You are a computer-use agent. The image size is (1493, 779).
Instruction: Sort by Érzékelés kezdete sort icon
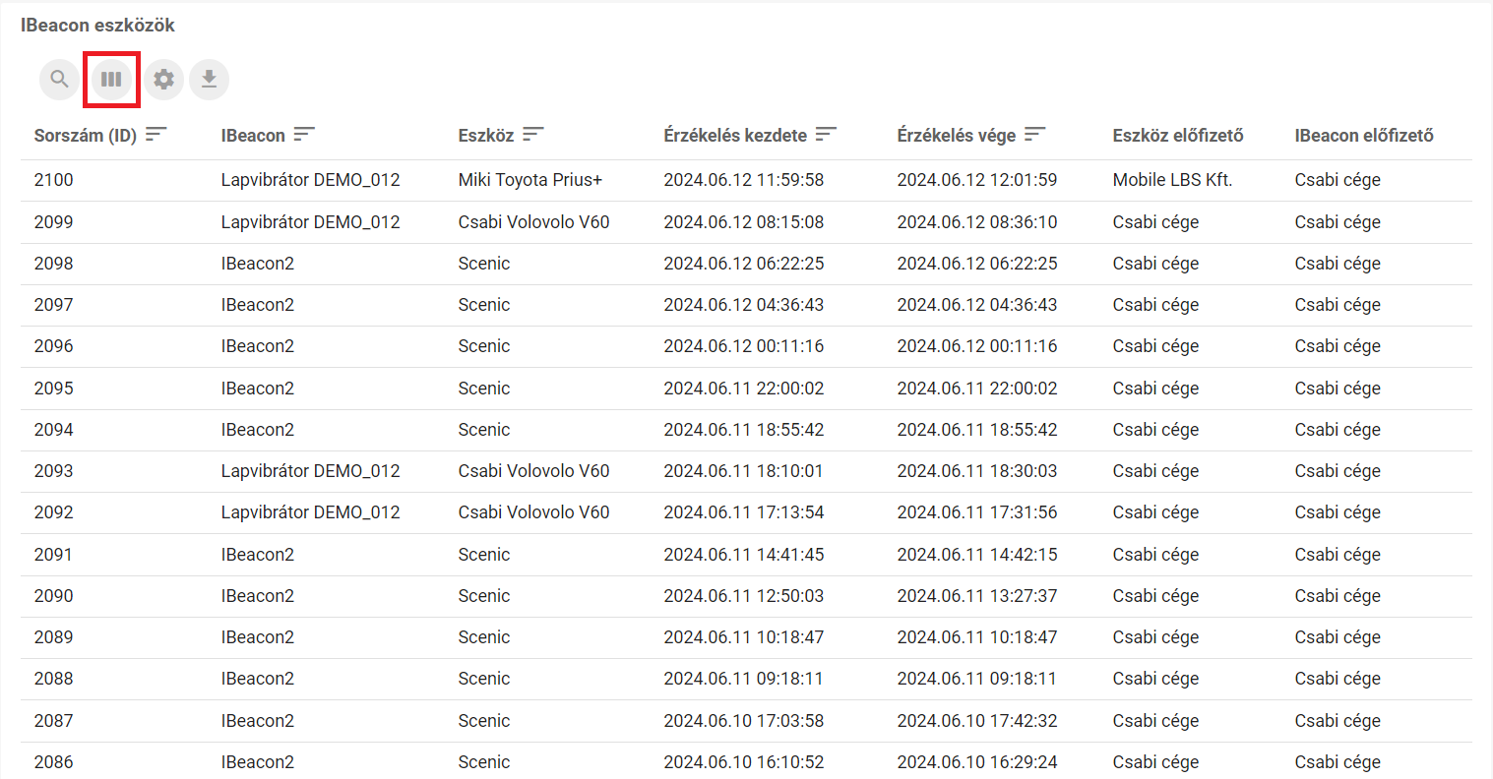(x=826, y=135)
